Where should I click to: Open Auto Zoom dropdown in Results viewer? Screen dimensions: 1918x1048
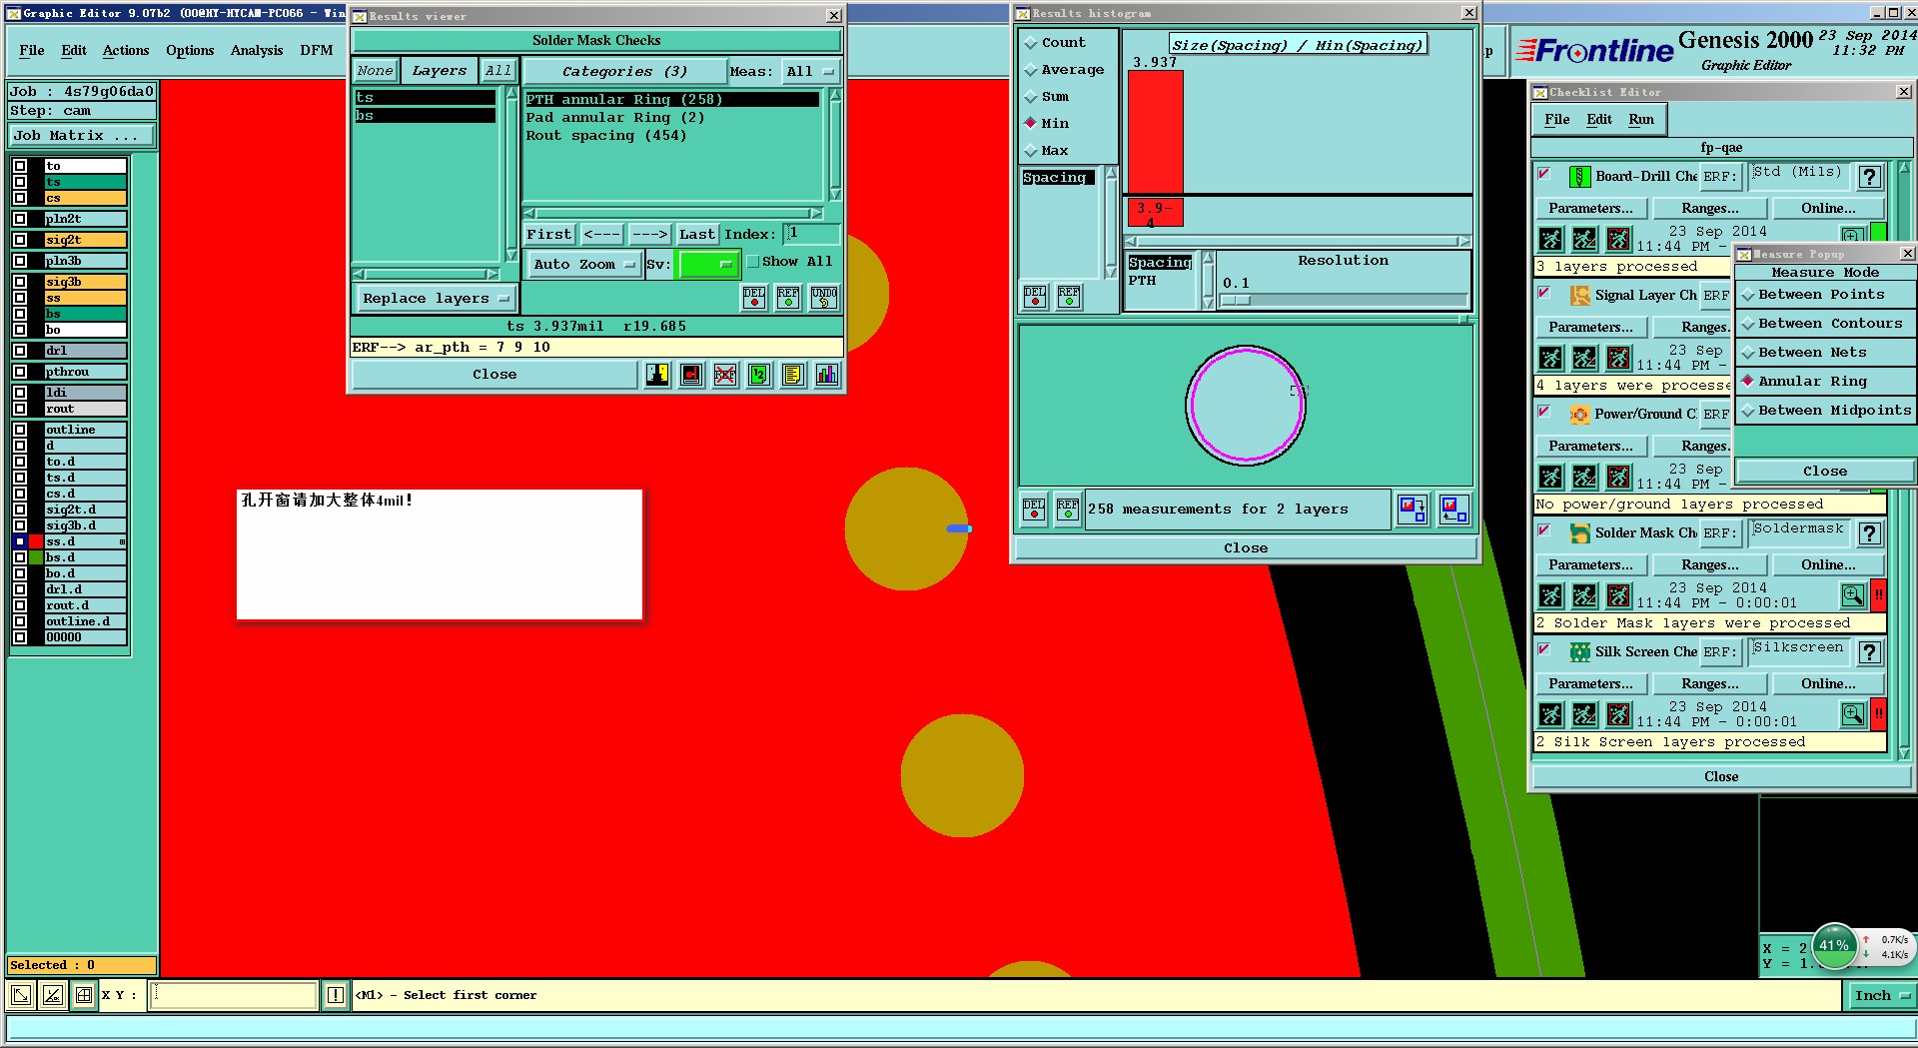pyautogui.click(x=583, y=265)
